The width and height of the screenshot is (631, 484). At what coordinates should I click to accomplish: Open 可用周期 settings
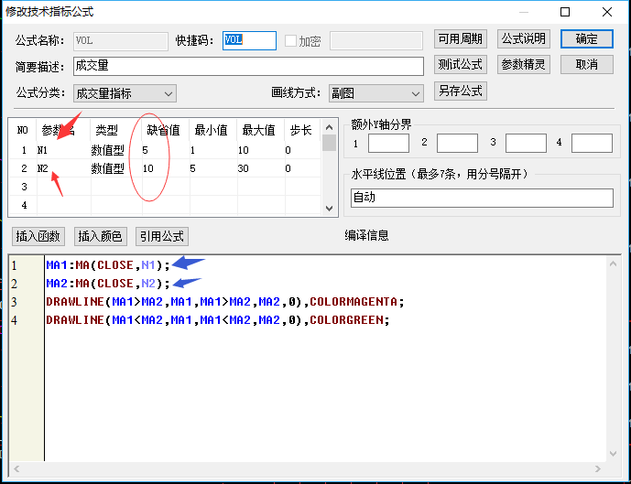(461, 39)
